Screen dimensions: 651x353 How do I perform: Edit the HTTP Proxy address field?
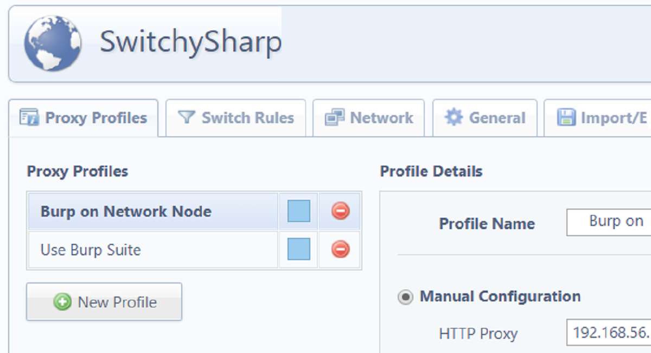609,333
